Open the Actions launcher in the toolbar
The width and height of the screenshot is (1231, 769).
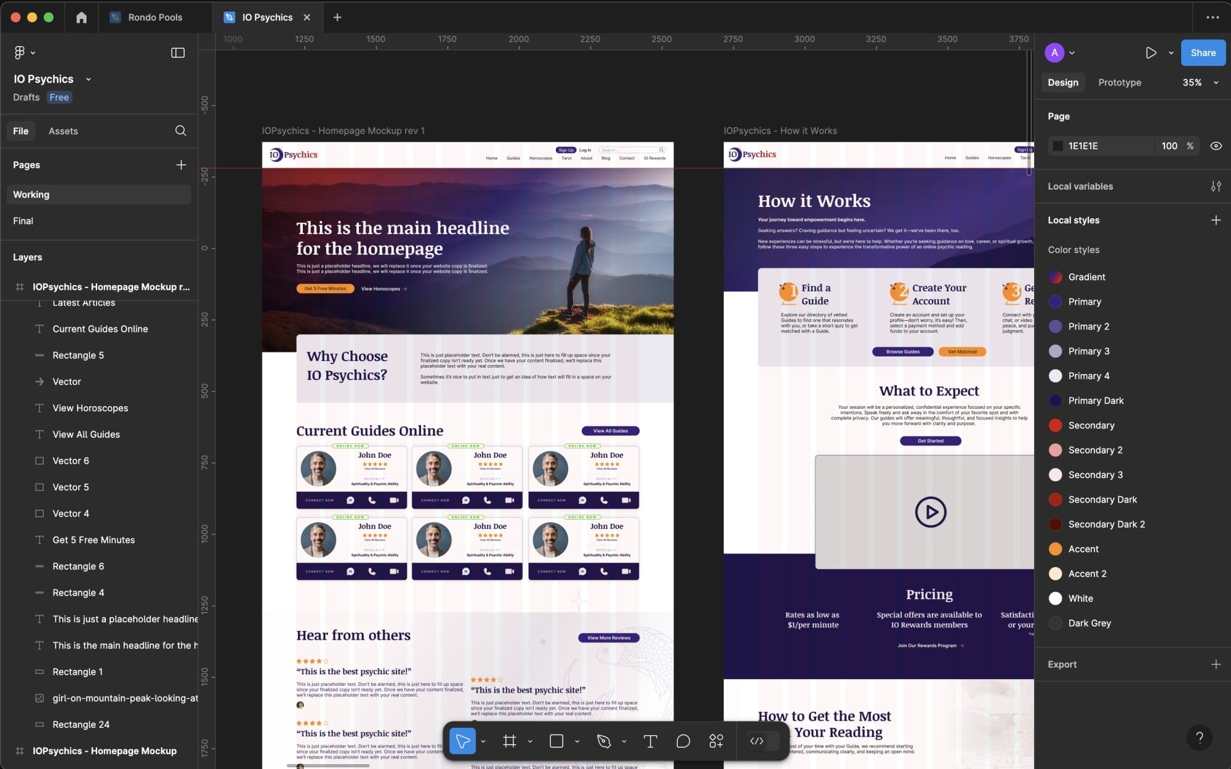point(716,741)
